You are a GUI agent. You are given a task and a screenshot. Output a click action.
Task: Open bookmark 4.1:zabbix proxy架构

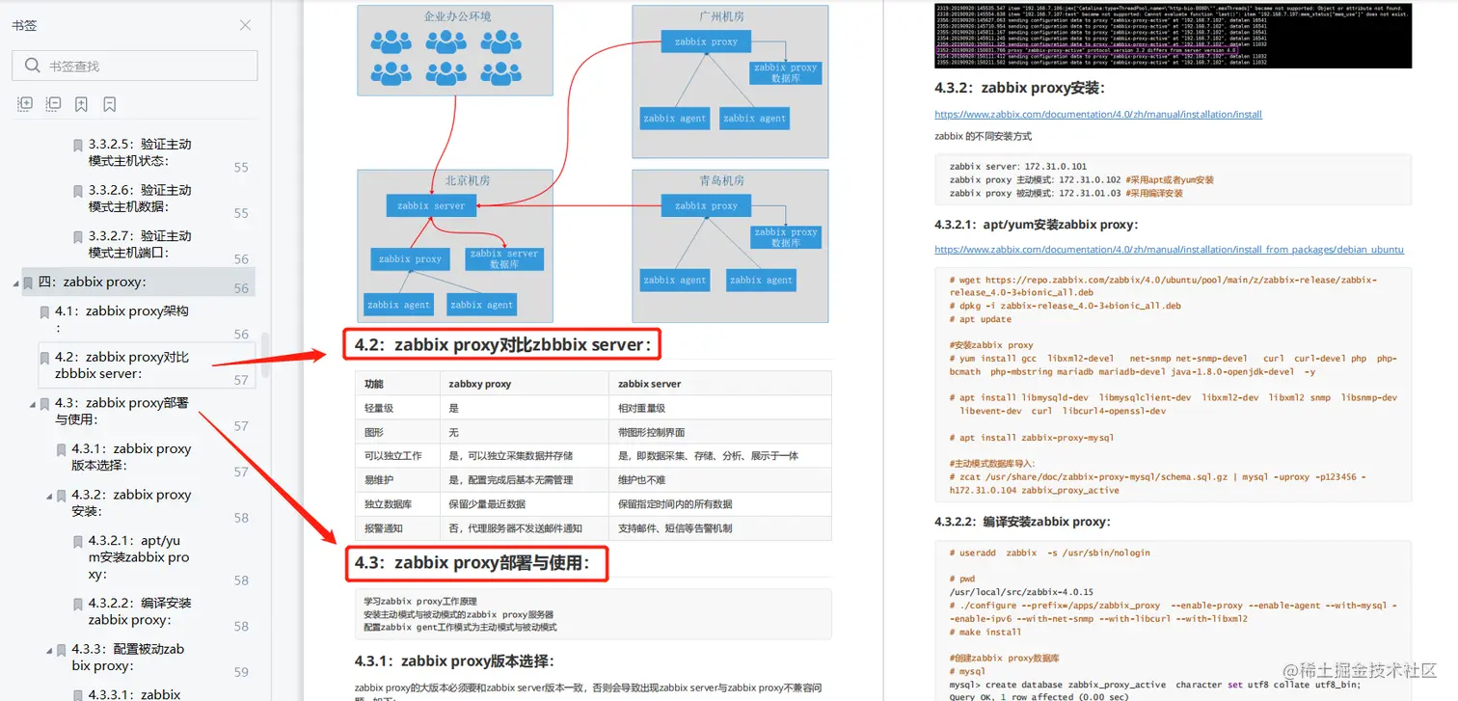122,319
